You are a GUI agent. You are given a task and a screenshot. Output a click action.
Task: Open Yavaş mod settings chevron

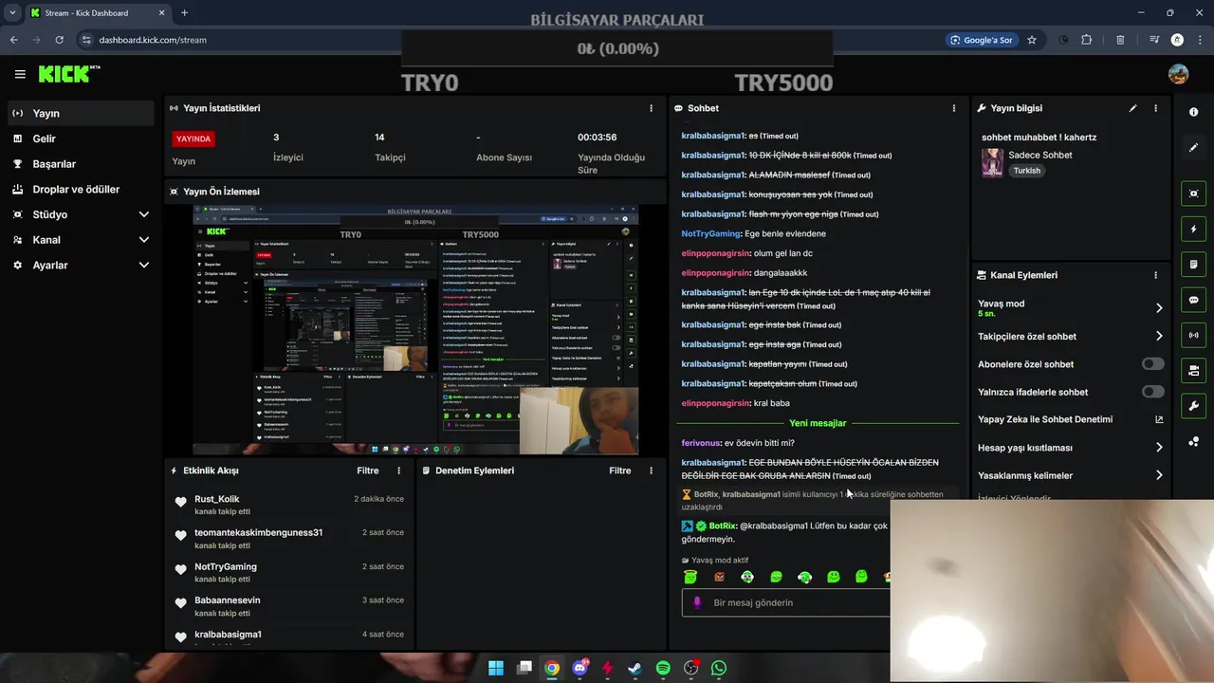point(1158,308)
